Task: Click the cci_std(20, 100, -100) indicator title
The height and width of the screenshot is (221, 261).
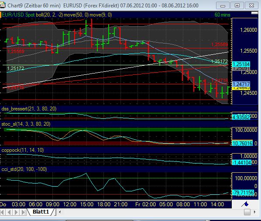Action: click(24, 169)
